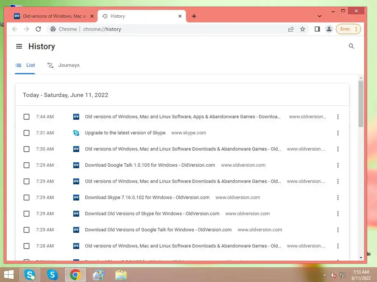Bookmark this page with the star icon
The height and width of the screenshot is (282, 377).
(303, 29)
